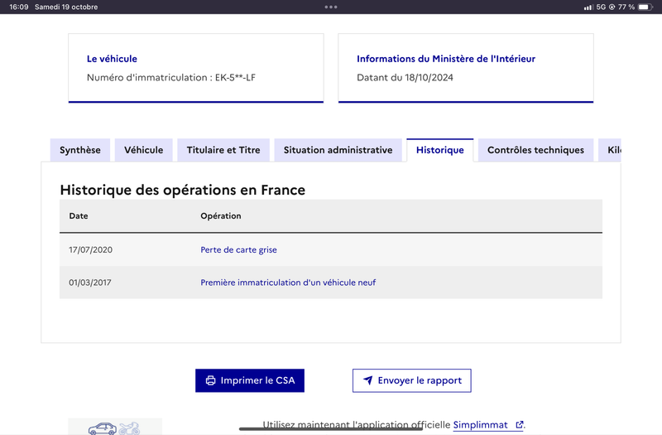Screen dimensions: 662x435
Task: Click the Numéro d'immatriculation EK-5**-LF text
Action: (x=171, y=77)
